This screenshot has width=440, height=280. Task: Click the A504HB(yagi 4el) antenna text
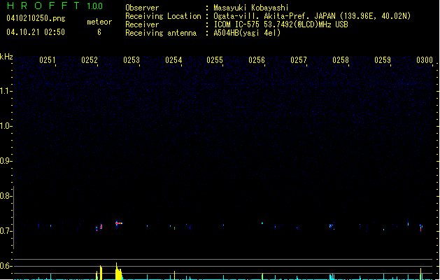247,33
